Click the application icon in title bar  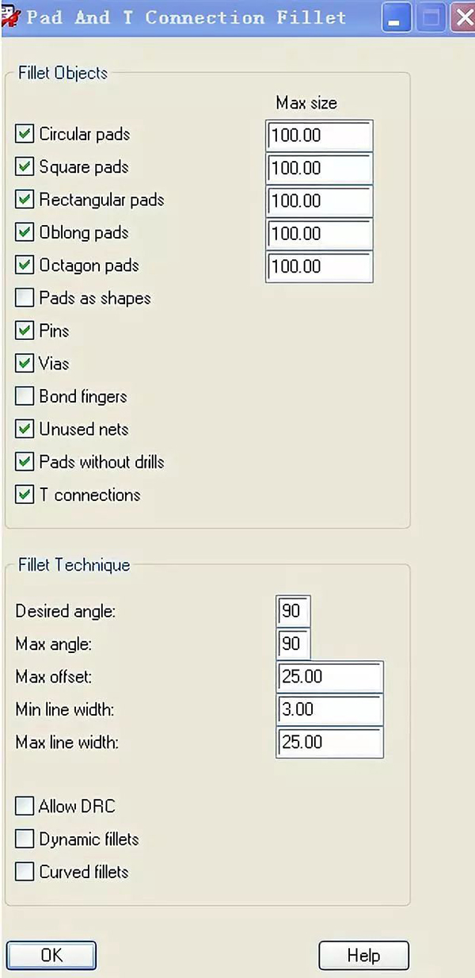pos(9,16)
